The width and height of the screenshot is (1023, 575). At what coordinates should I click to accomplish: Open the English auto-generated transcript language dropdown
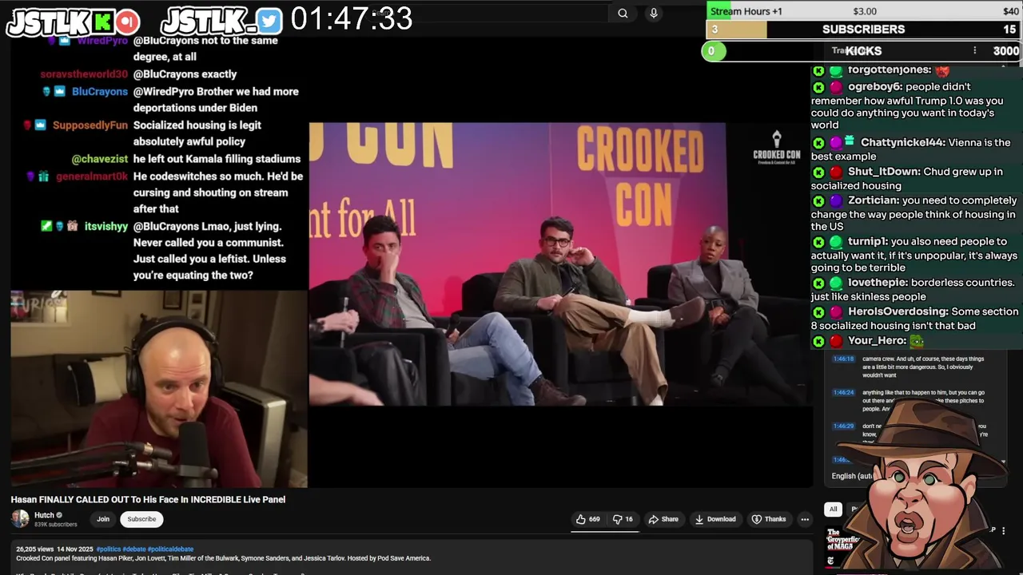coord(851,476)
